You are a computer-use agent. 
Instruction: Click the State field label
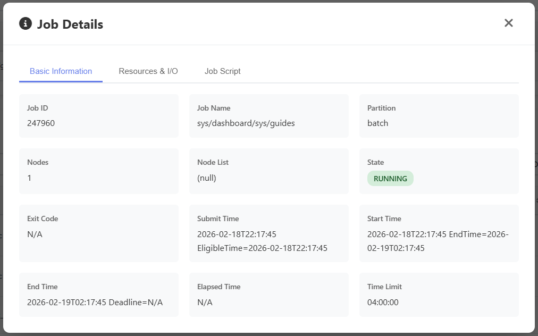375,162
